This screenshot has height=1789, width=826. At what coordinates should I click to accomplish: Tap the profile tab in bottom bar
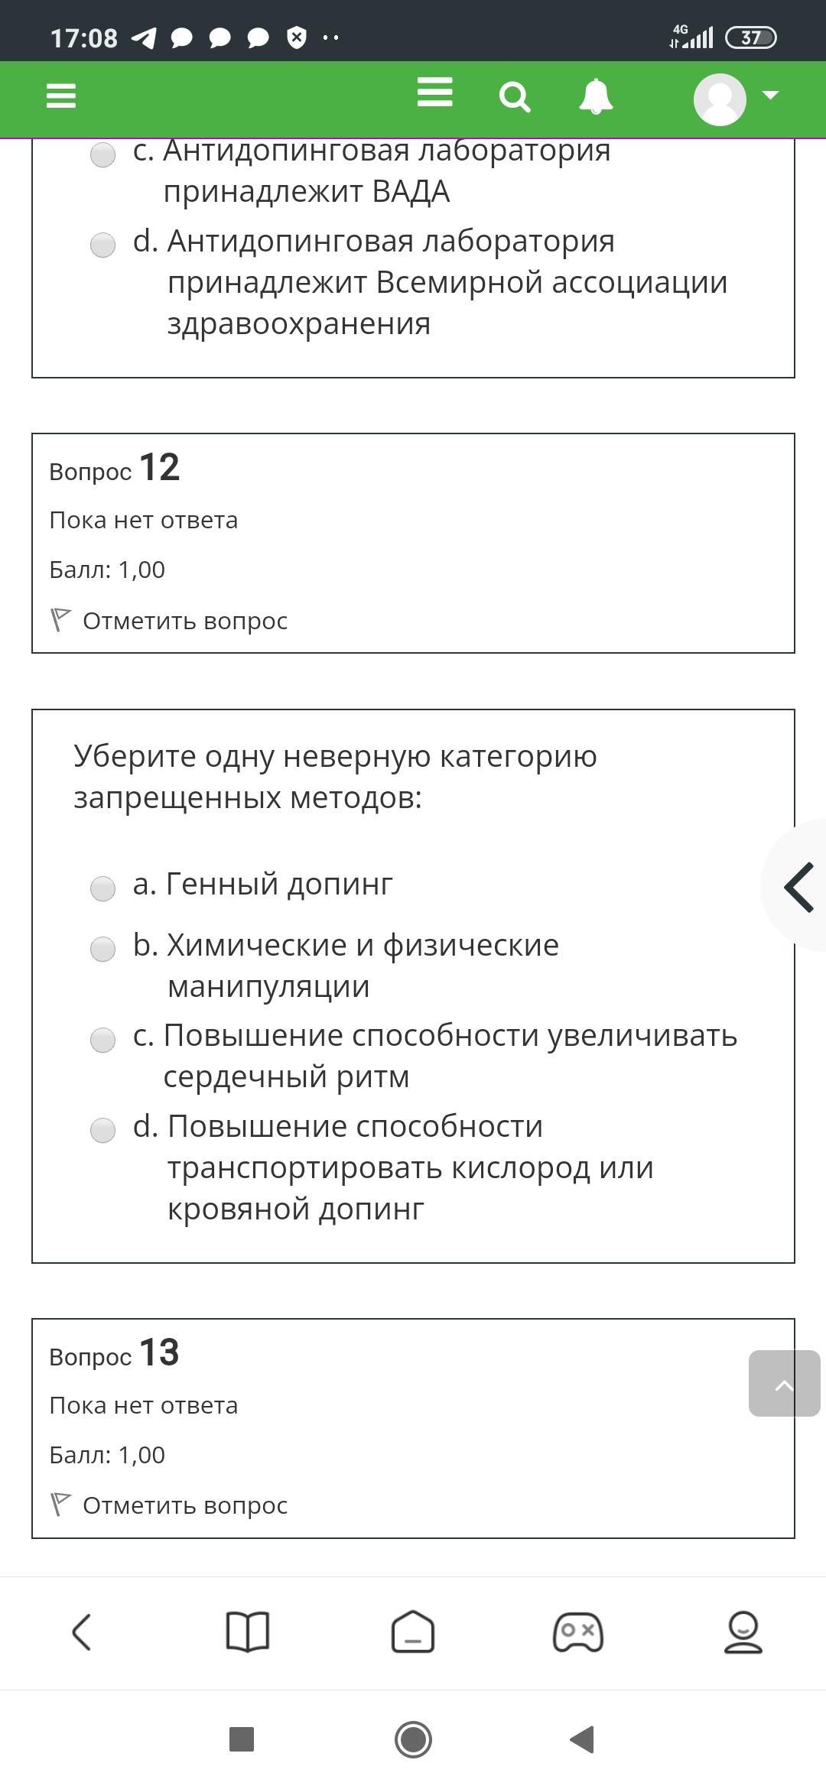pyautogui.click(x=743, y=1632)
